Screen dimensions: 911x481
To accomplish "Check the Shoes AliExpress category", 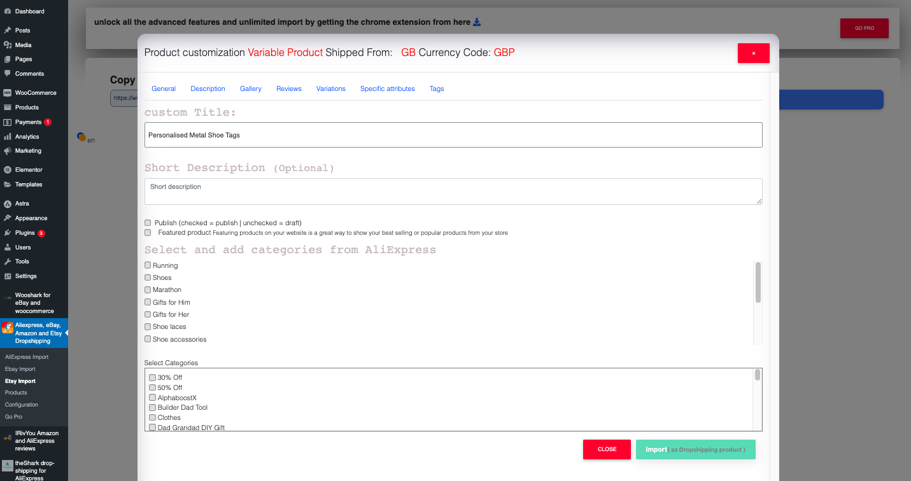I will (148, 277).
